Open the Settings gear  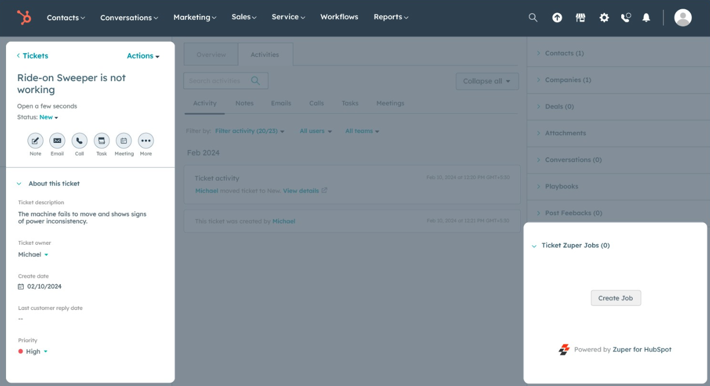coord(604,17)
